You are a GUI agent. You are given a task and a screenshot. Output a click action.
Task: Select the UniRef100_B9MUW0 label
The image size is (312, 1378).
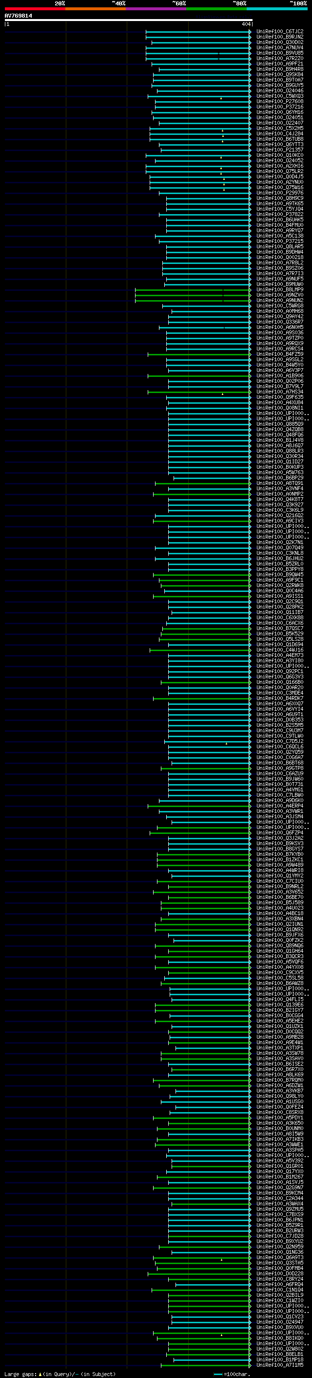279,284
